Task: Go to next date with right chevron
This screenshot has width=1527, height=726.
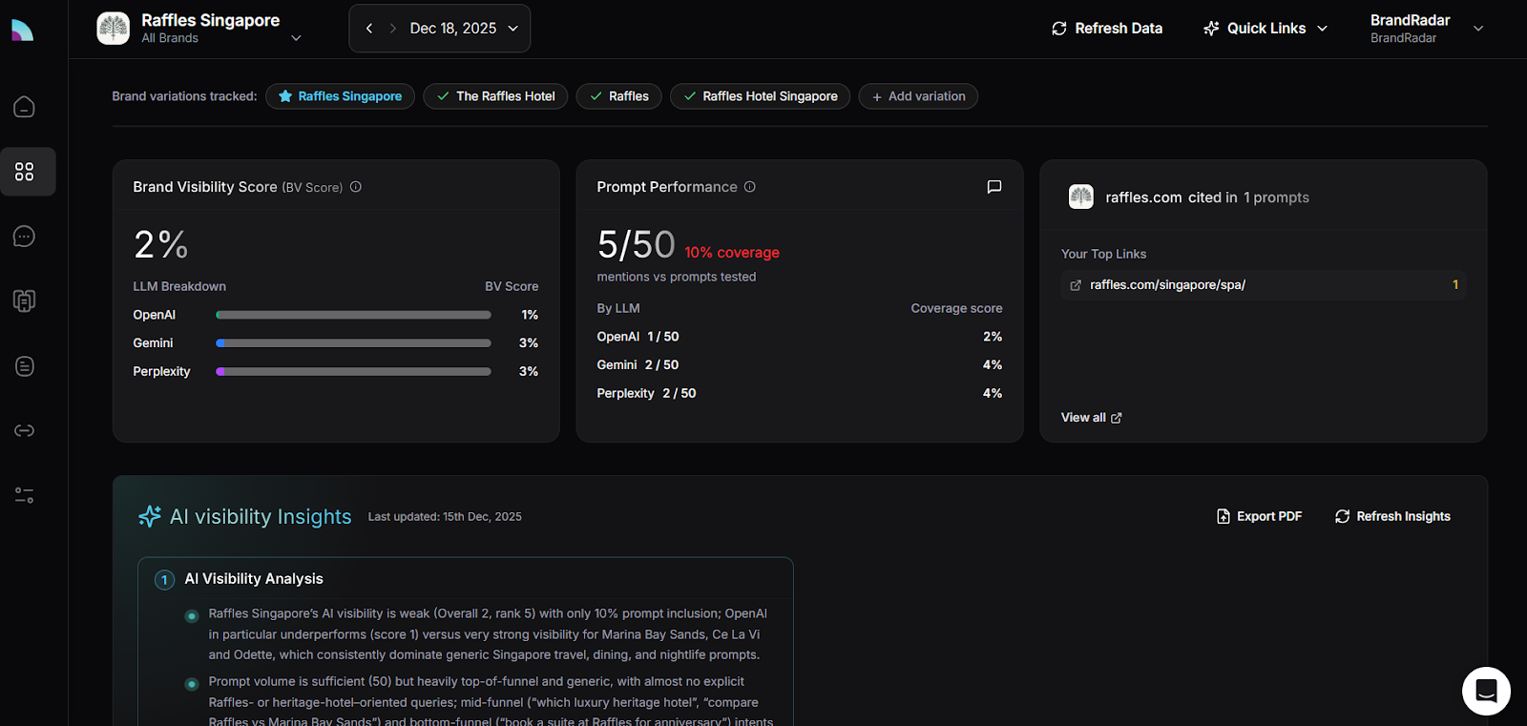Action: click(x=392, y=29)
